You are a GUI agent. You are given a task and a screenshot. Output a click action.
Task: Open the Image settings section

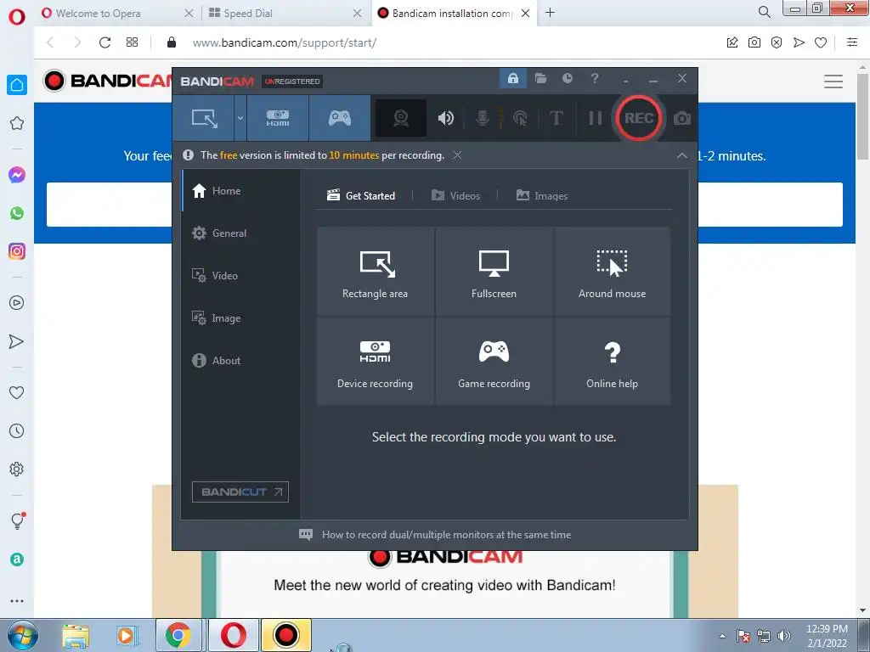[240, 318]
